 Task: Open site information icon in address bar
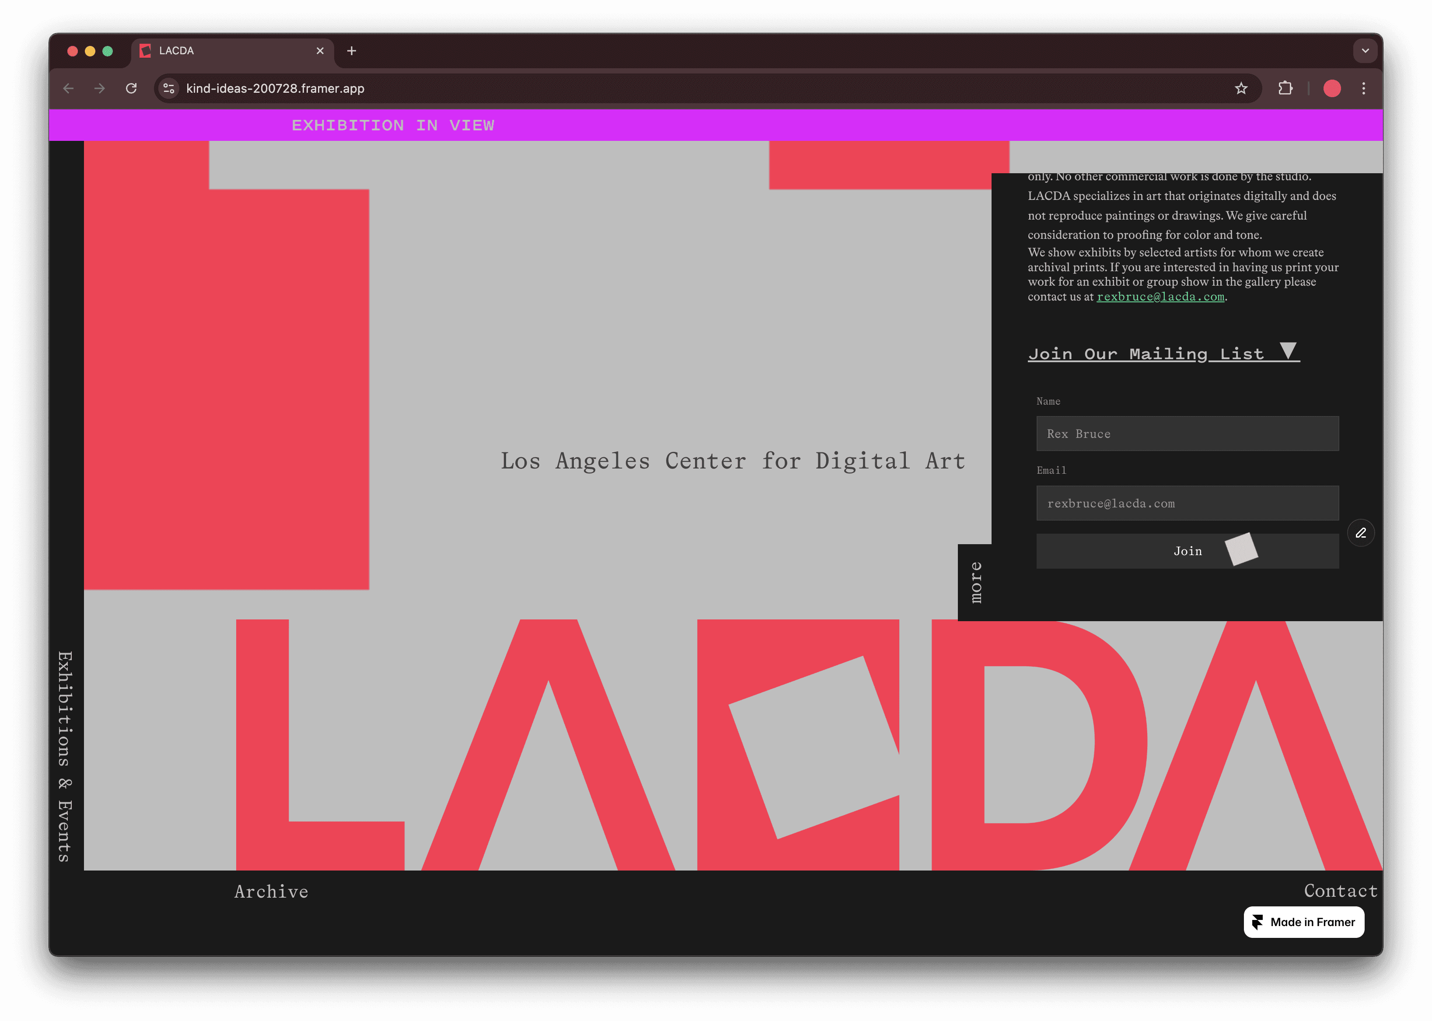pyautogui.click(x=168, y=89)
